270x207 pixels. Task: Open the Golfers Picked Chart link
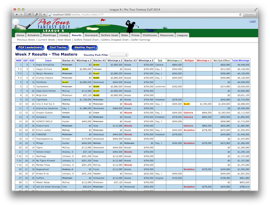point(86,40)
